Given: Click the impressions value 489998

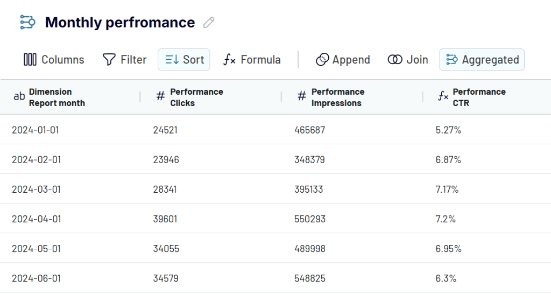Looking at the screenshot, I should click(309, 249).
